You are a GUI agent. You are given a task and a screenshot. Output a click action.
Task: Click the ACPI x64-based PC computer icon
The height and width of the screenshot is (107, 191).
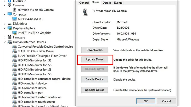point(15,19)
